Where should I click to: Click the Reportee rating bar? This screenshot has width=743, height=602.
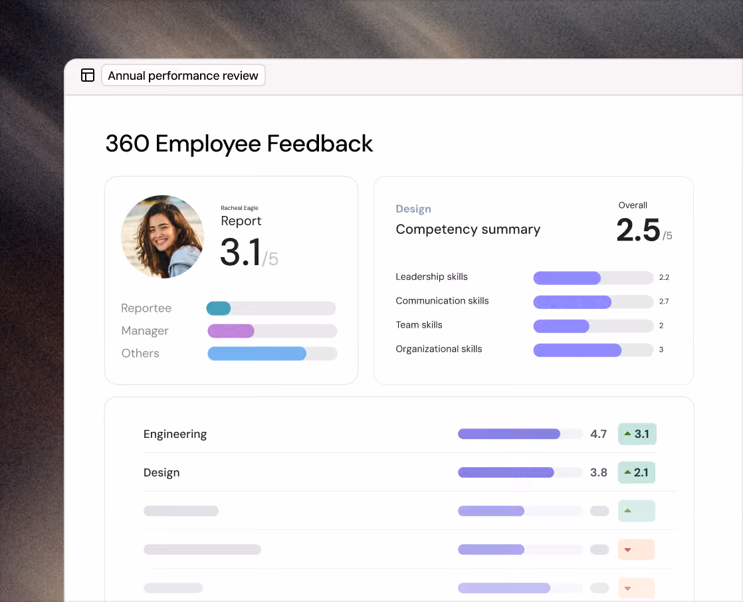tap(271, 308)
